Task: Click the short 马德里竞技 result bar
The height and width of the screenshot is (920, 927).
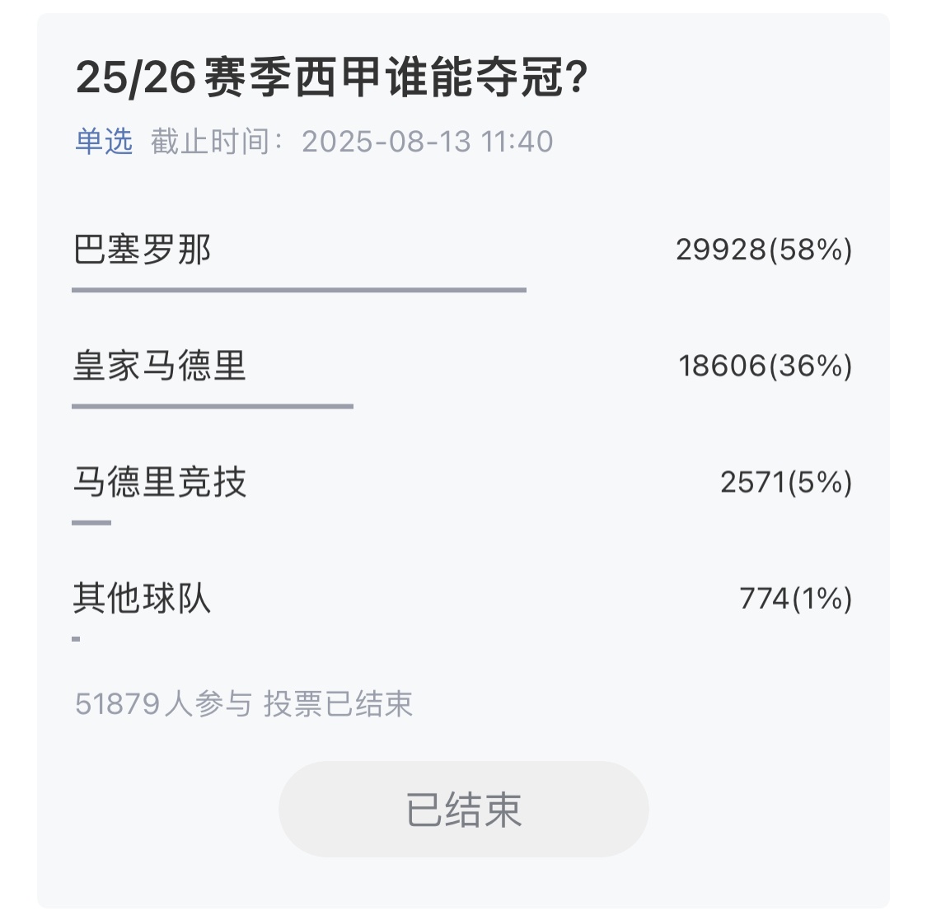Action: [91, 522]
